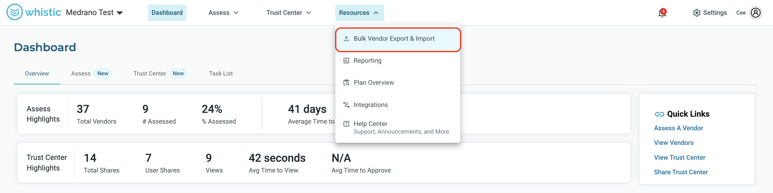The height and width of the screenshot is (193, 773).
Task: Click the N/A Avg Time to Approve
Action: pos(361,163)
